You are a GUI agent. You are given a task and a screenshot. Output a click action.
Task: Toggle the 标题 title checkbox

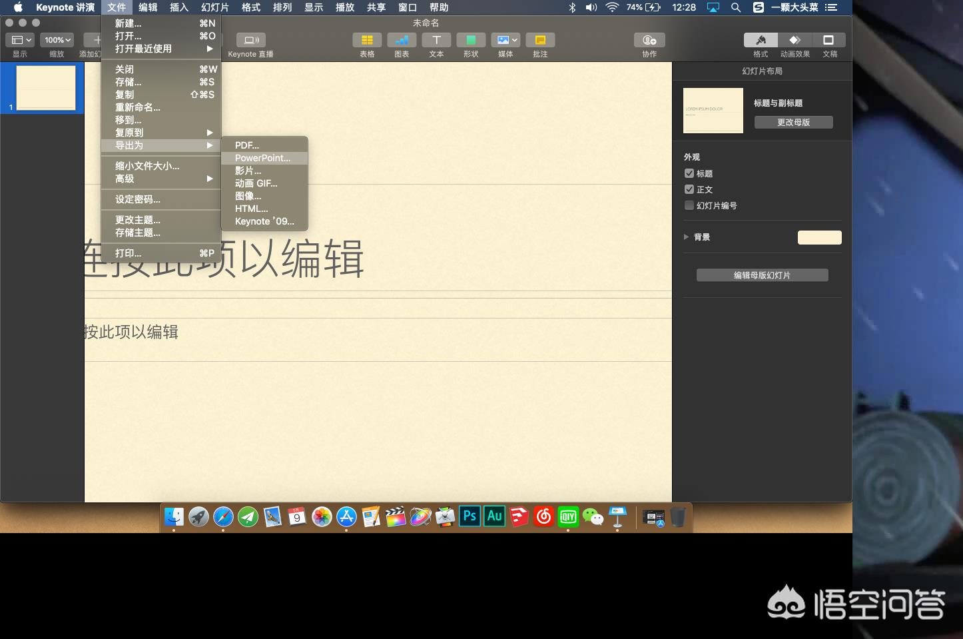689,173
